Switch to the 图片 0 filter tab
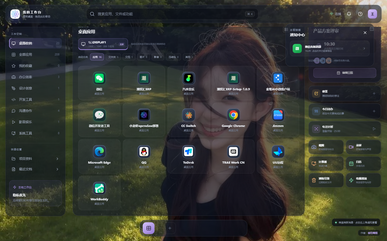The image size is (387, 241). (x=144, y=57)
